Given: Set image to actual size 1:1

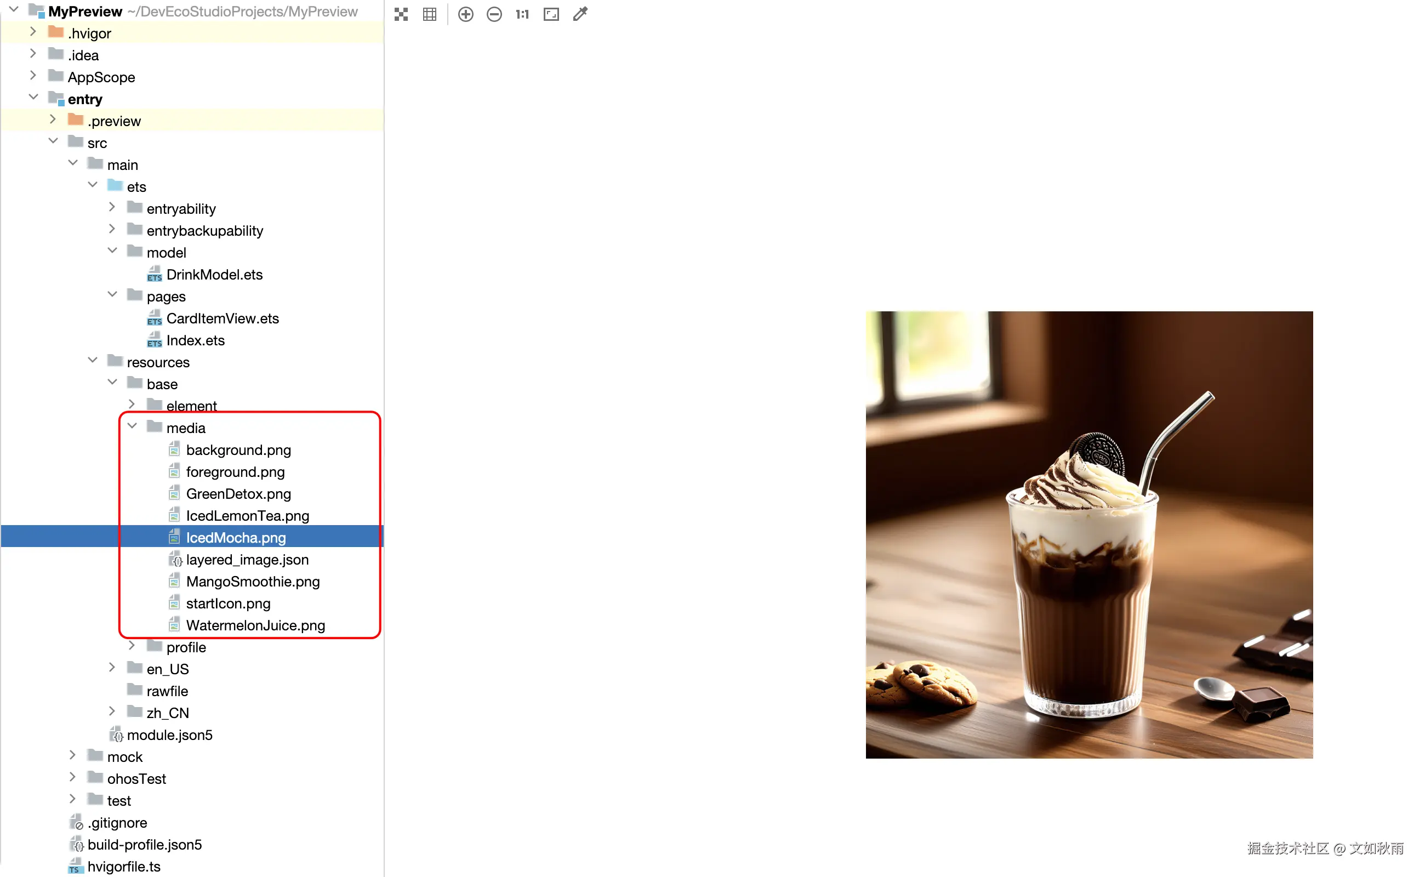Looking at the screenshot, I should pyautogui.click(x=522, y=14).
